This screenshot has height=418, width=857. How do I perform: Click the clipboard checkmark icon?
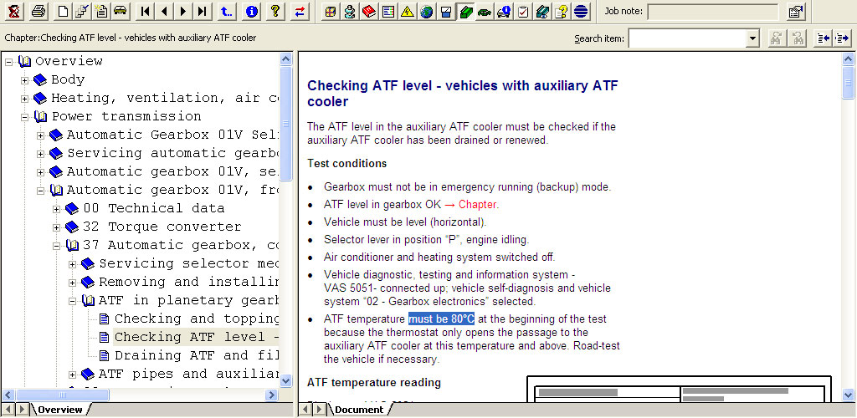[x=523, y=12]
